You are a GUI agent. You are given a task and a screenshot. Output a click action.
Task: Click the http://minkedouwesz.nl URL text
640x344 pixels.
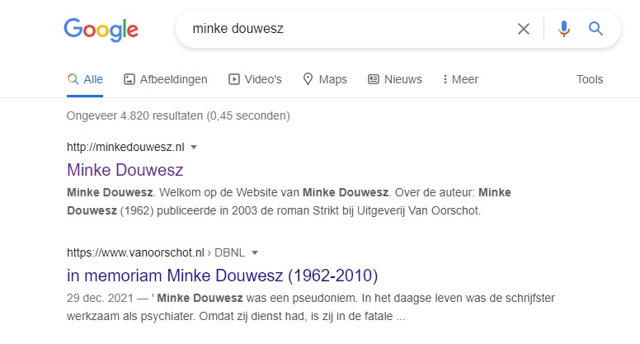click(125, 148)
